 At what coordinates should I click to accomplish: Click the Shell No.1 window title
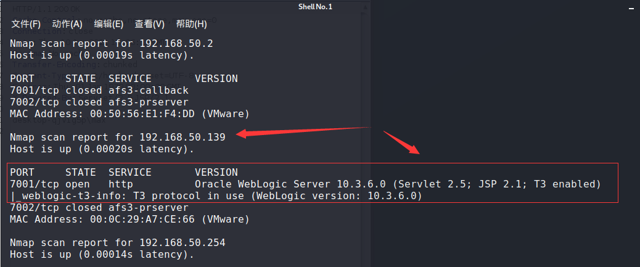(x=315, y=7)
